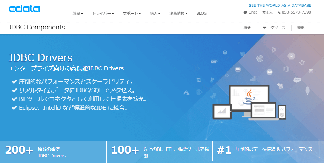Click the Dynamics arrow icon
Viewport: 324px width, 163px height.
pos(274,50)
